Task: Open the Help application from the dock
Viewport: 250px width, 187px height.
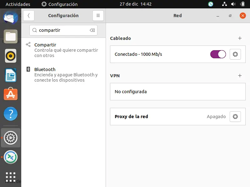Action: (x=10, y=114)
